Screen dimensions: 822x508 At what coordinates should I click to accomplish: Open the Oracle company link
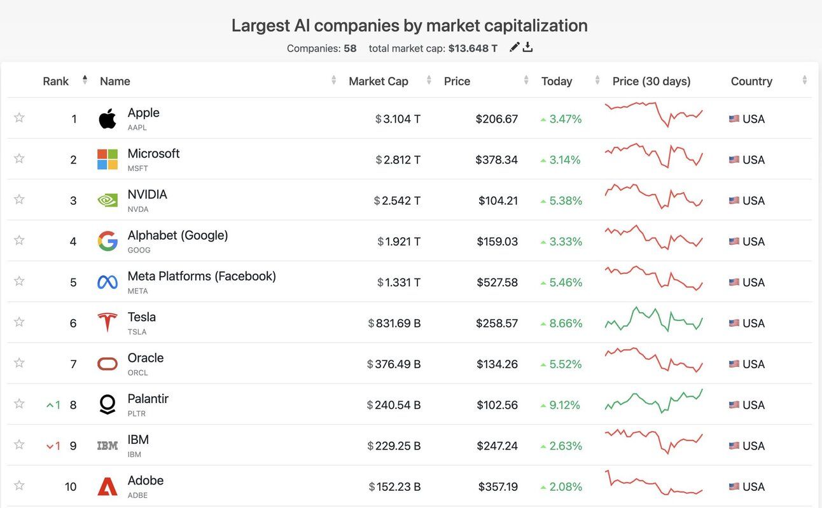point(146,357)
